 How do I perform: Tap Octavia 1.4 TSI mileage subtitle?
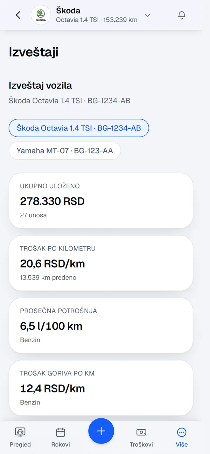point(97,20)
